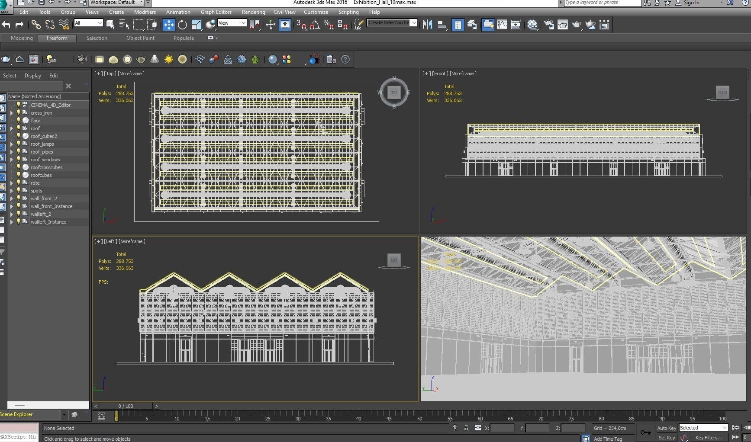The height and width of the screenshot is (442, 751).
Task: Open the key mode Selected dropdown
Action: 703,428
